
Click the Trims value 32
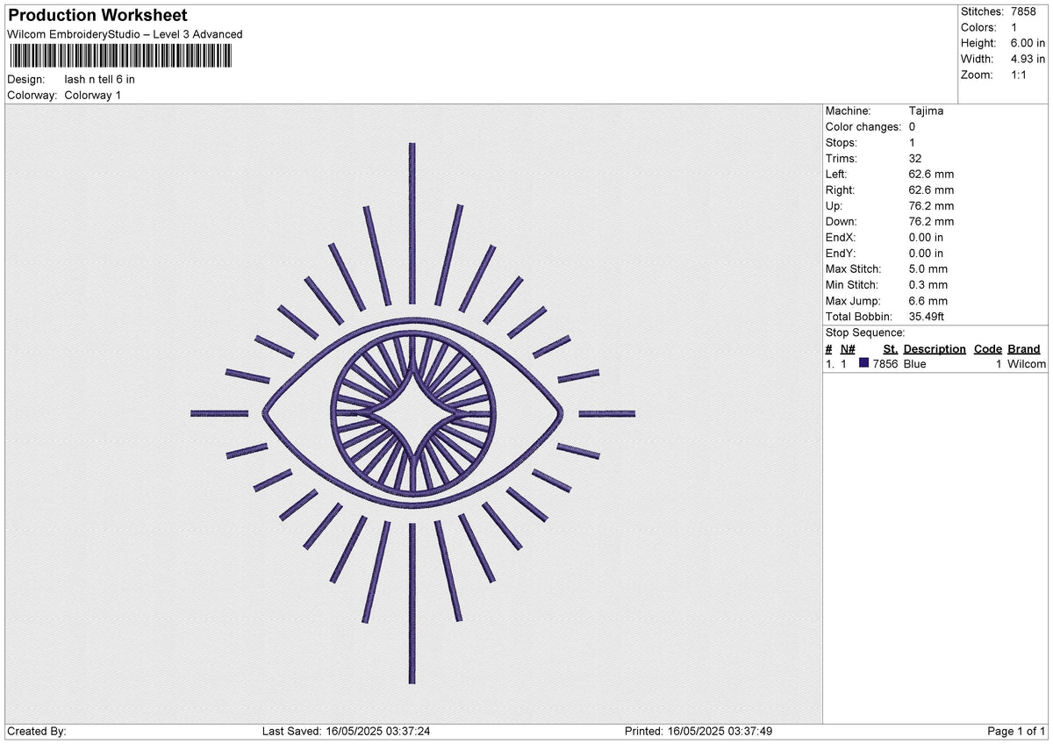coord(916,158)
